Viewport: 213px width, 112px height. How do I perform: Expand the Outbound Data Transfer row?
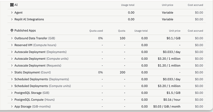pos(12,38)
